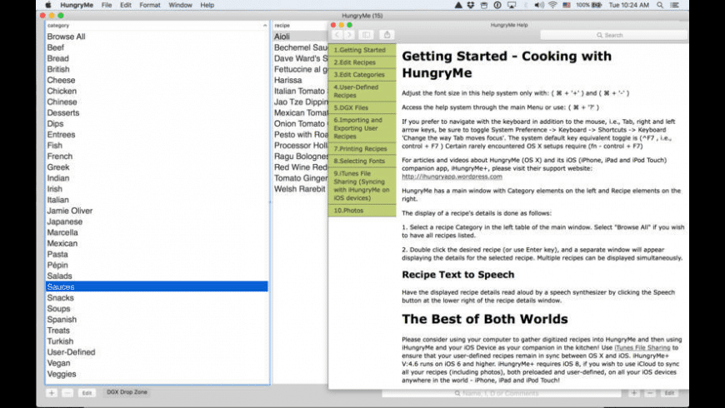Select the Soups category

point(157,309)
